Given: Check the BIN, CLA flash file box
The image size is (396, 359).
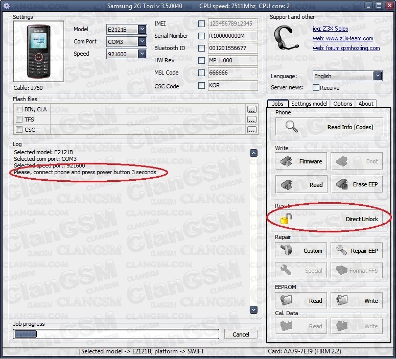Looking at the screenshot, I should point(19,109).
